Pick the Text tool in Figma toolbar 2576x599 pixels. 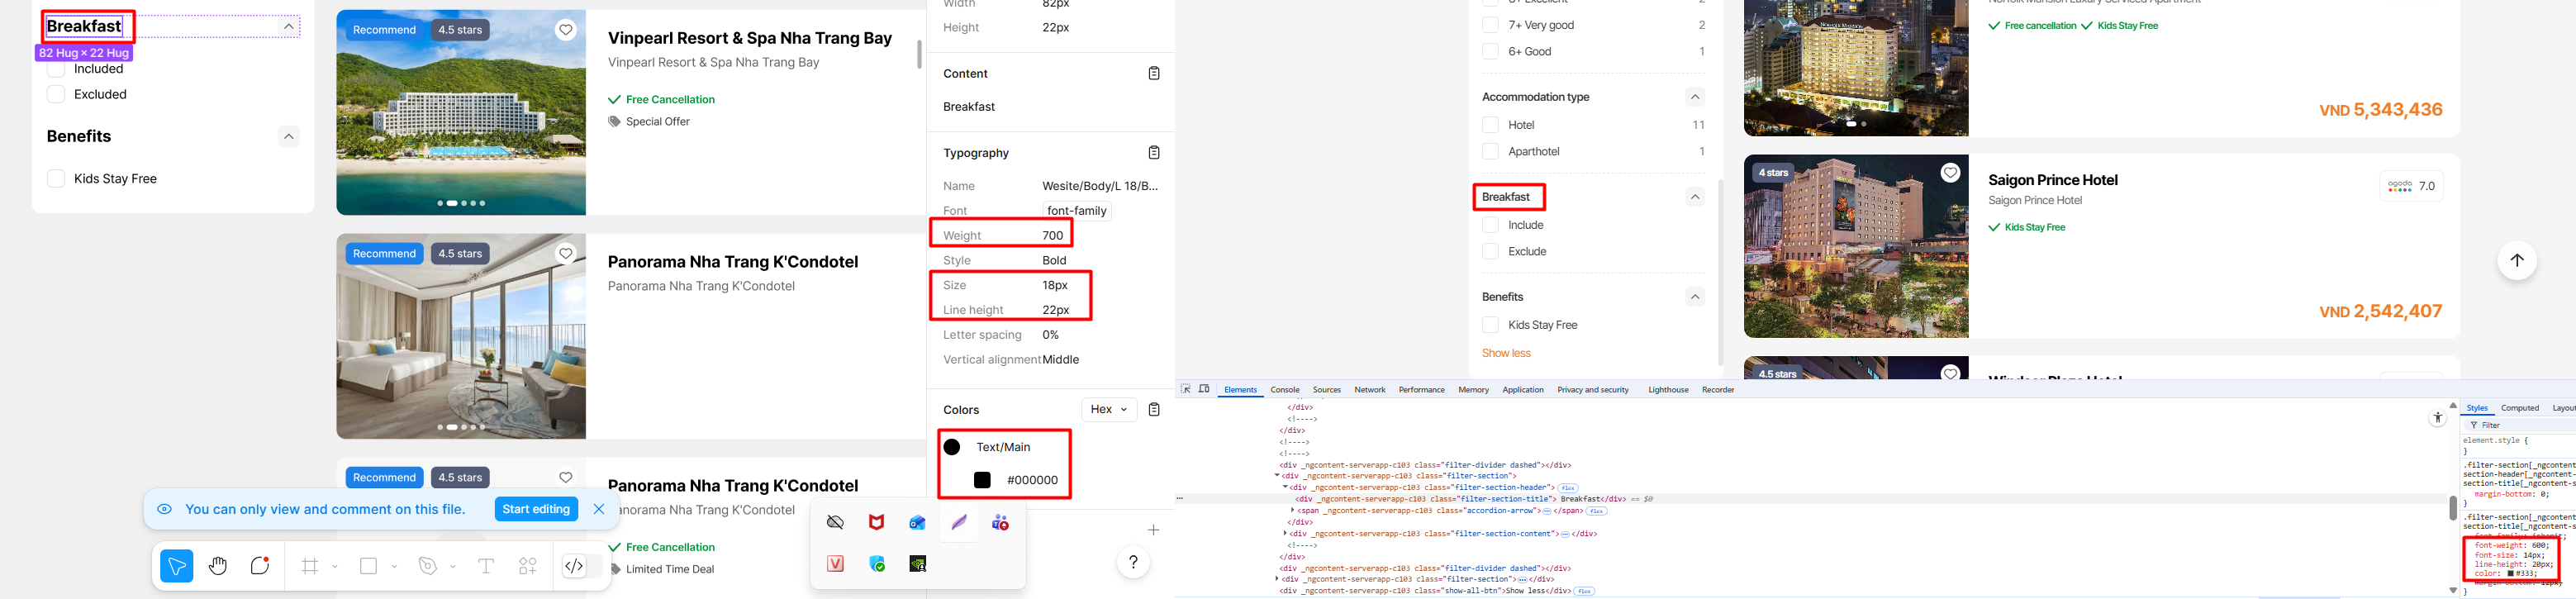[x=486, y=567]
